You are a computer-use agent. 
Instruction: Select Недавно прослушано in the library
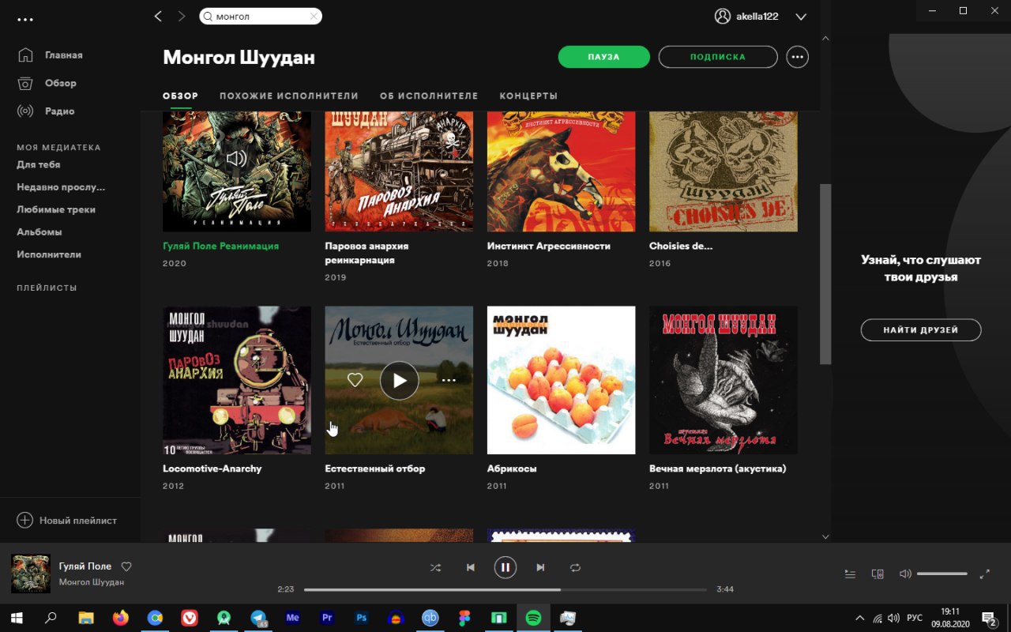pos(61,187)
